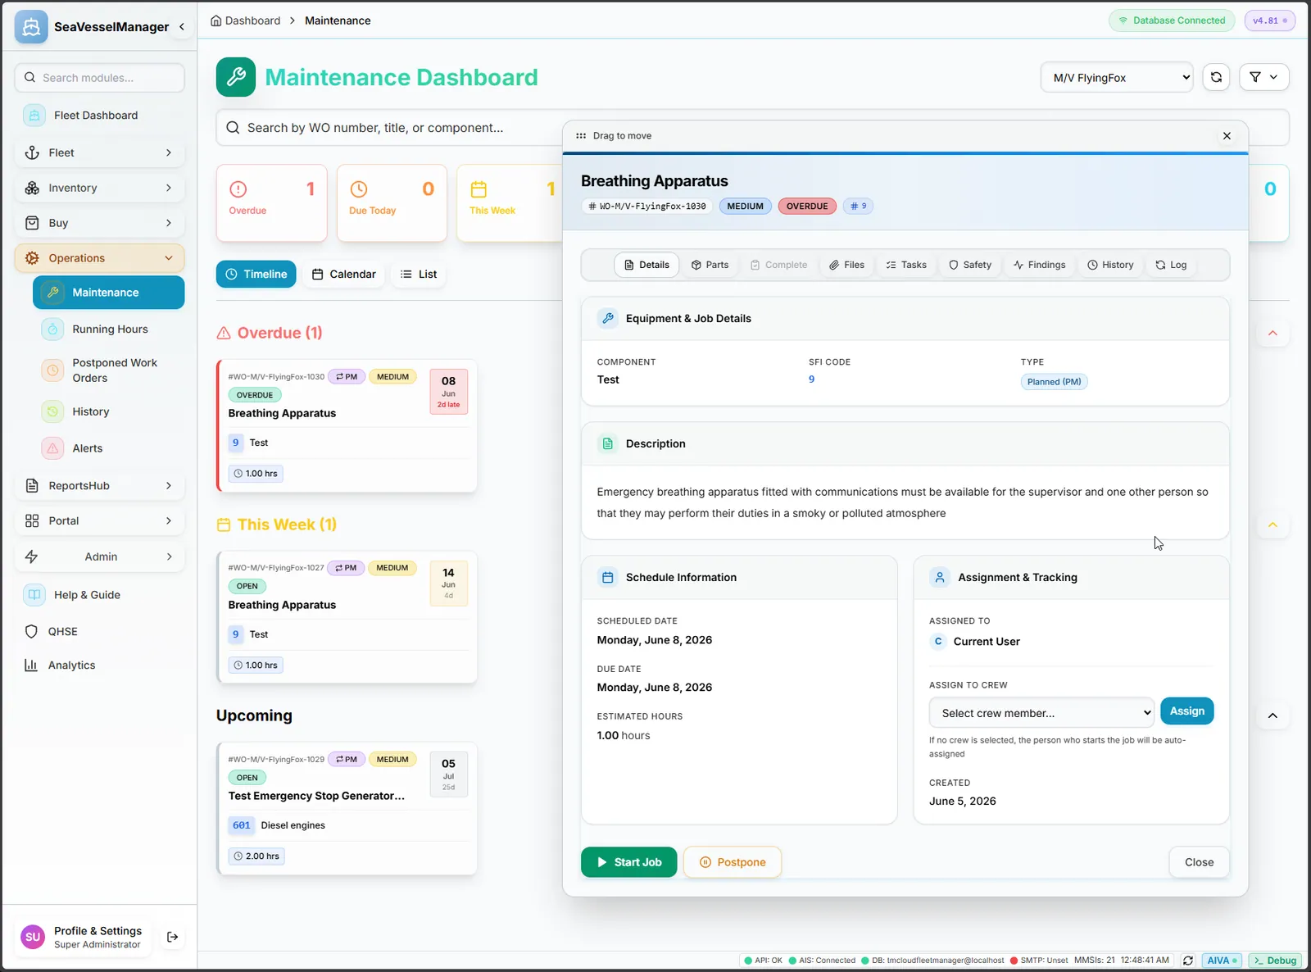The height and width of the screenshot is (972, 1311).
Task: Click the status bar sync icon
Action: tap(1188, 961)
